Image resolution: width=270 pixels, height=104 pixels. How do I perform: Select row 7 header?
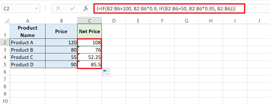click(5, 79)
